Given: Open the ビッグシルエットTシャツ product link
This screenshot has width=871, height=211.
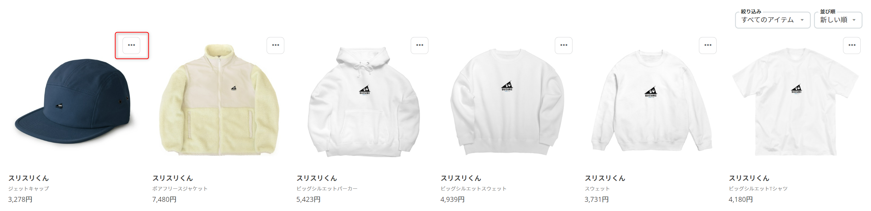Looking at the screenshot, I should coord(758,189).
